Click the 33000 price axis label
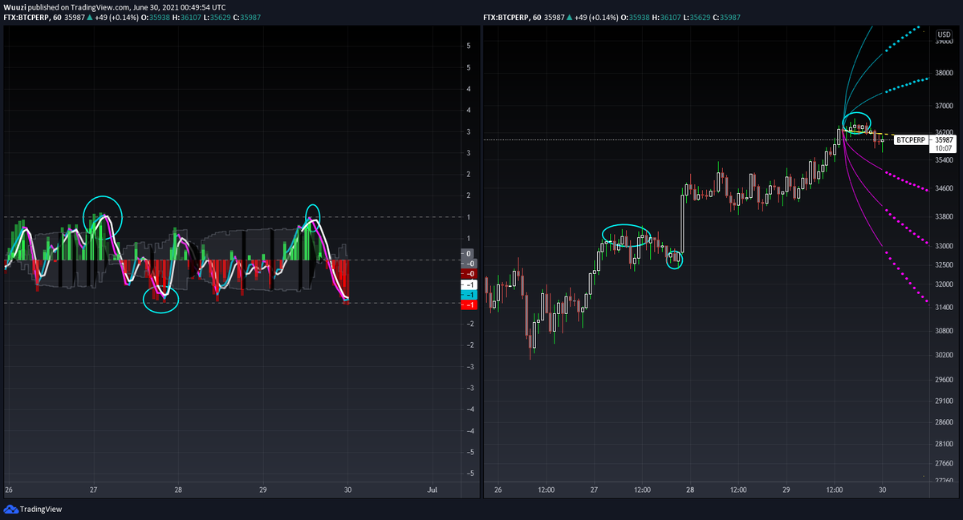963x520 pixels. pos(944,246)
